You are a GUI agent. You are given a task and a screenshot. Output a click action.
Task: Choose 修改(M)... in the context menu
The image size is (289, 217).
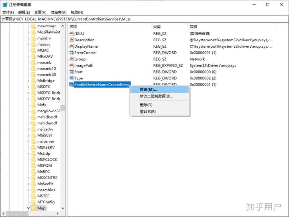(160, 89)
